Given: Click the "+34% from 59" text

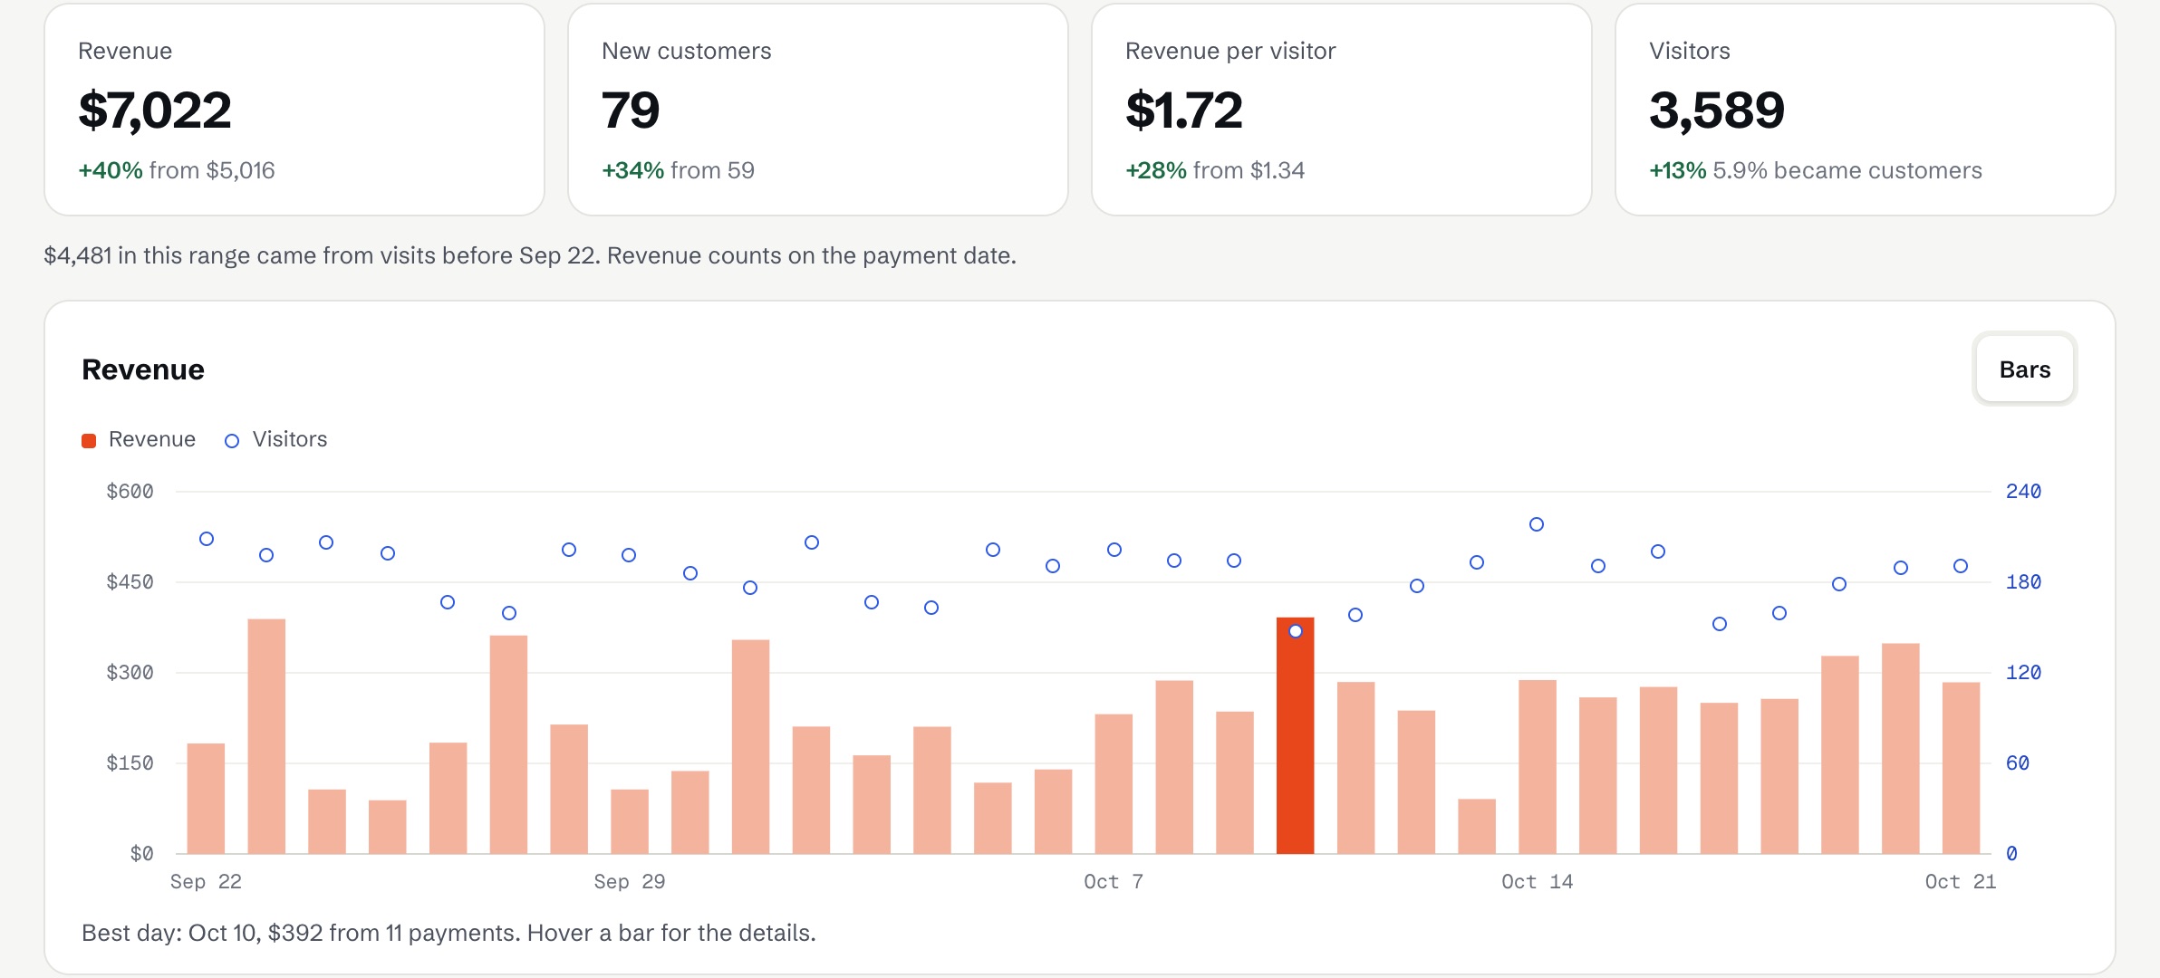Looking at the screenshot, I should click(678, 170).
